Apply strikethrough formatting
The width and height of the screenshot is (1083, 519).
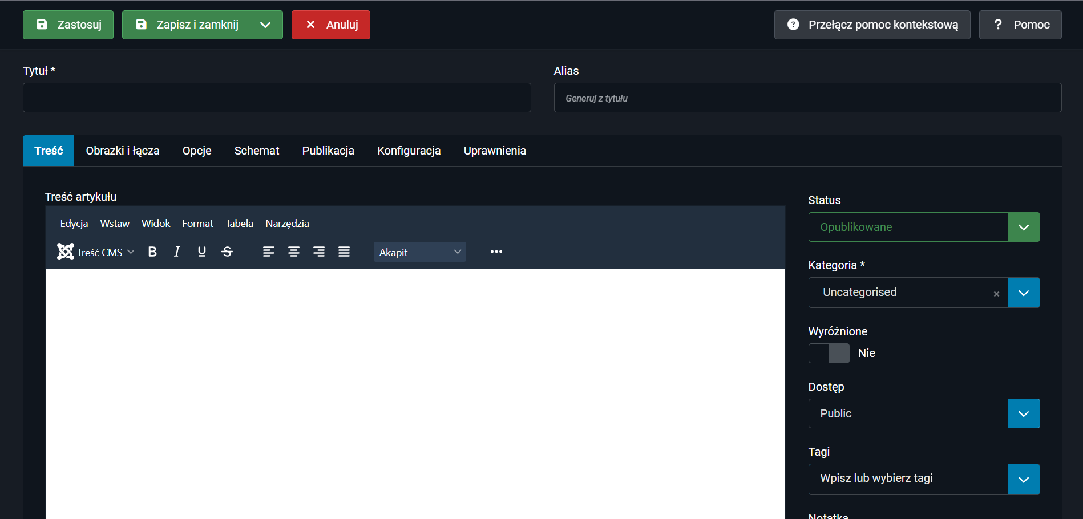227,252
